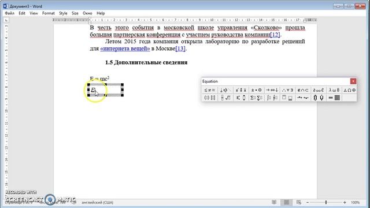The width and height of the screenshot is (370, 208).
Task: Open the matrix templates palette
Action: tap(334, 98)
